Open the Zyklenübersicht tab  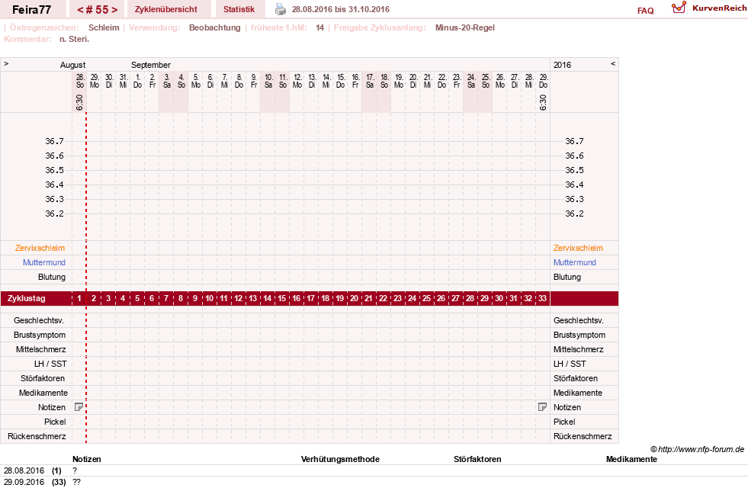pos(166,9)
